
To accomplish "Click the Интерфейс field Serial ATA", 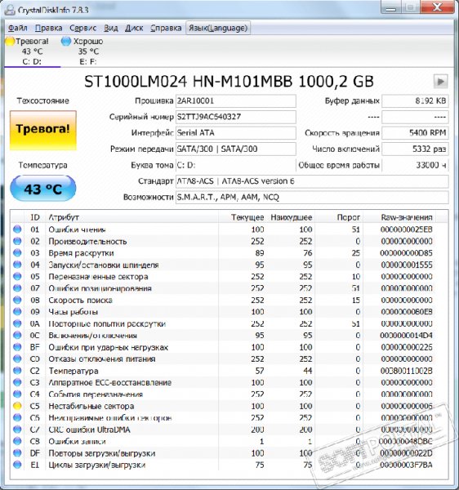I will click(235, 133).
